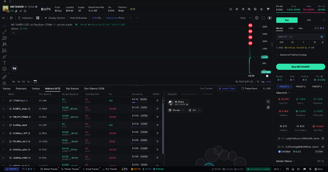The height and width of the screenshot is (172, 328).
Task: Open Pulse Tracker in status bar
Action: tap(90, 169)
